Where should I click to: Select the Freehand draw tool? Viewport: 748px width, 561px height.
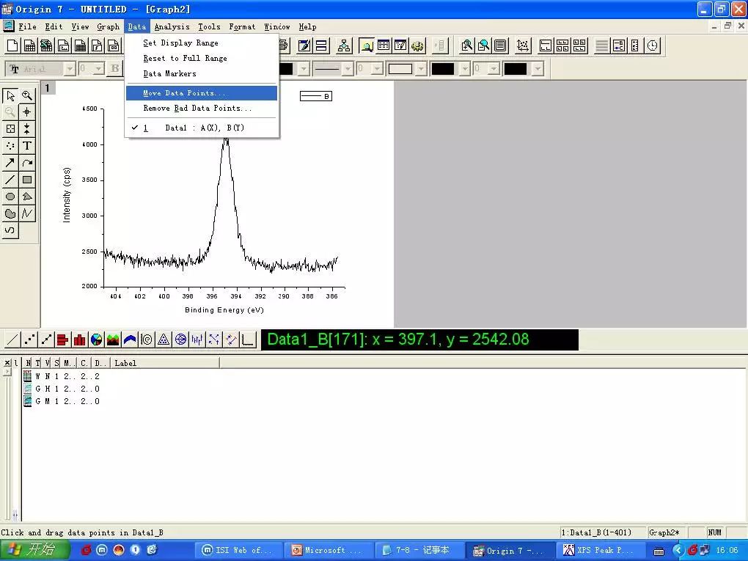click(x=10, y=230)
